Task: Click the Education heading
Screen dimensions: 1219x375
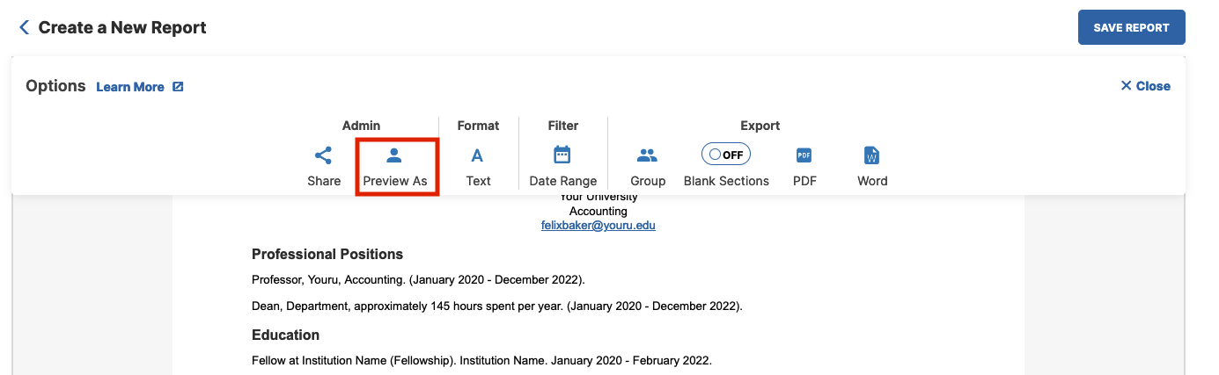Action: pyautogui.click(x=285, y=335)
